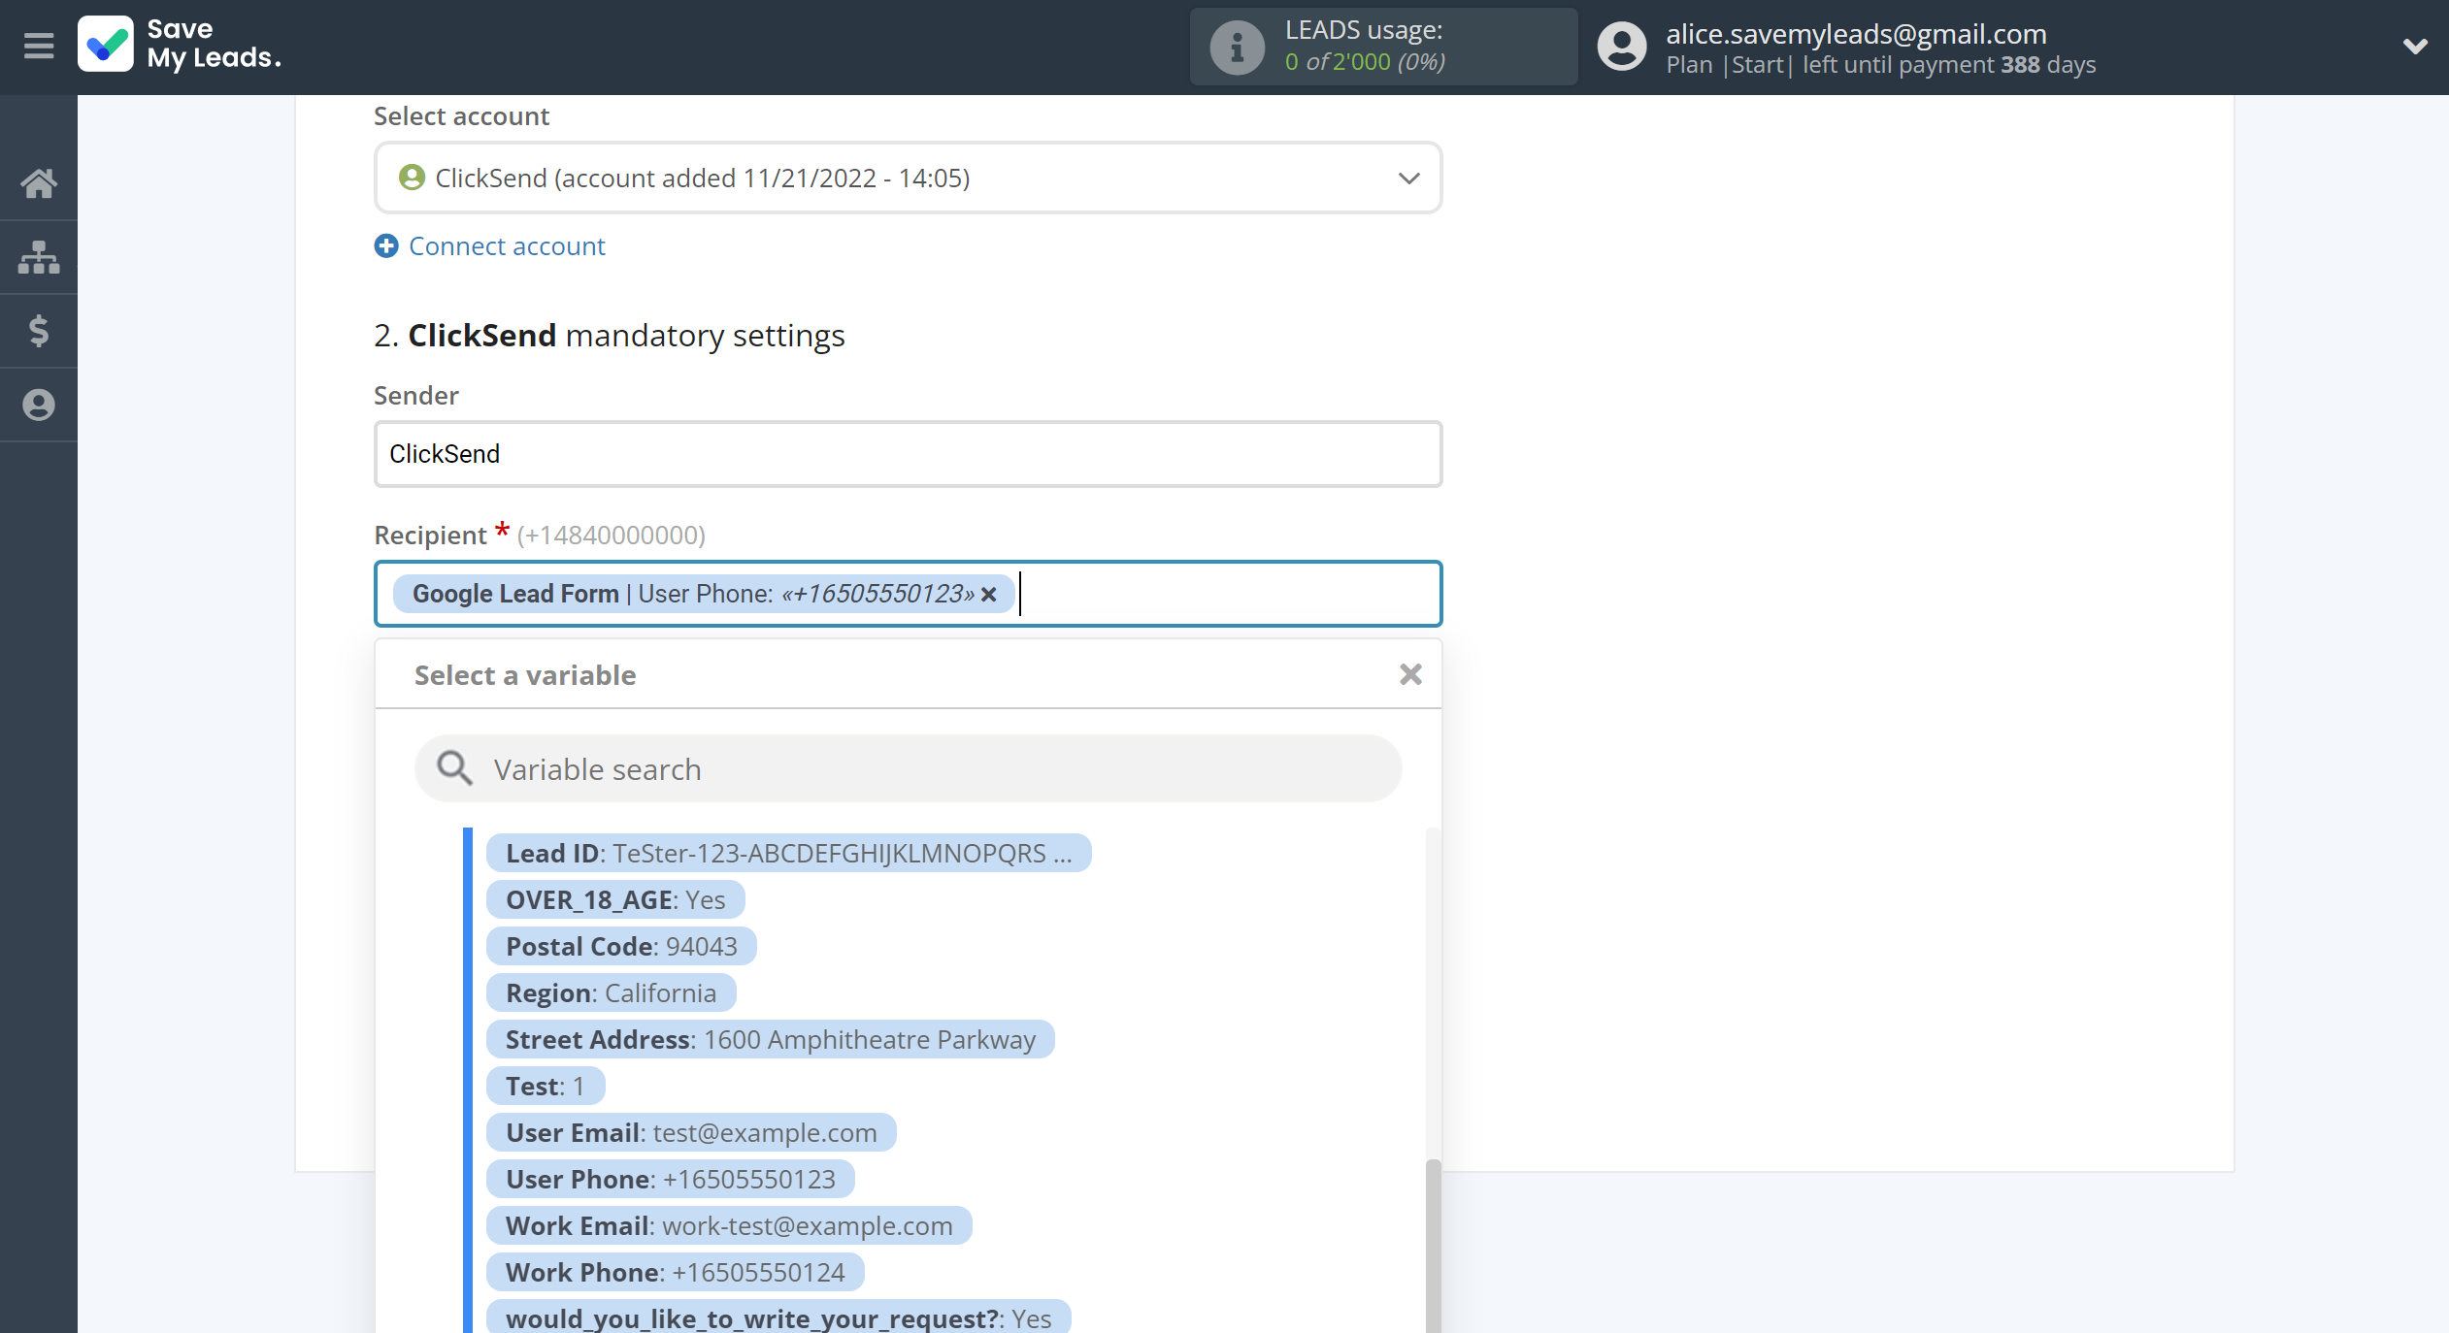
Task: Select the User Phone variable in list
Action: (x=670, y=1179)
